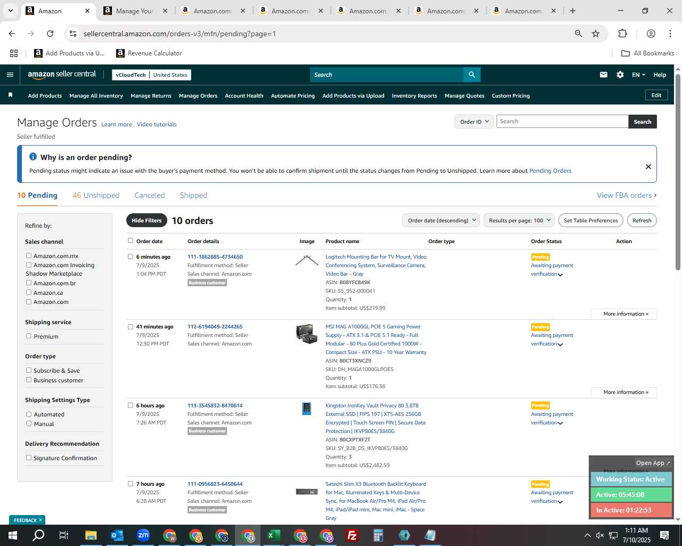Click the Amazon Seller Central logo
This screenshot has width=682, height=546.
[x=62, y=75]
